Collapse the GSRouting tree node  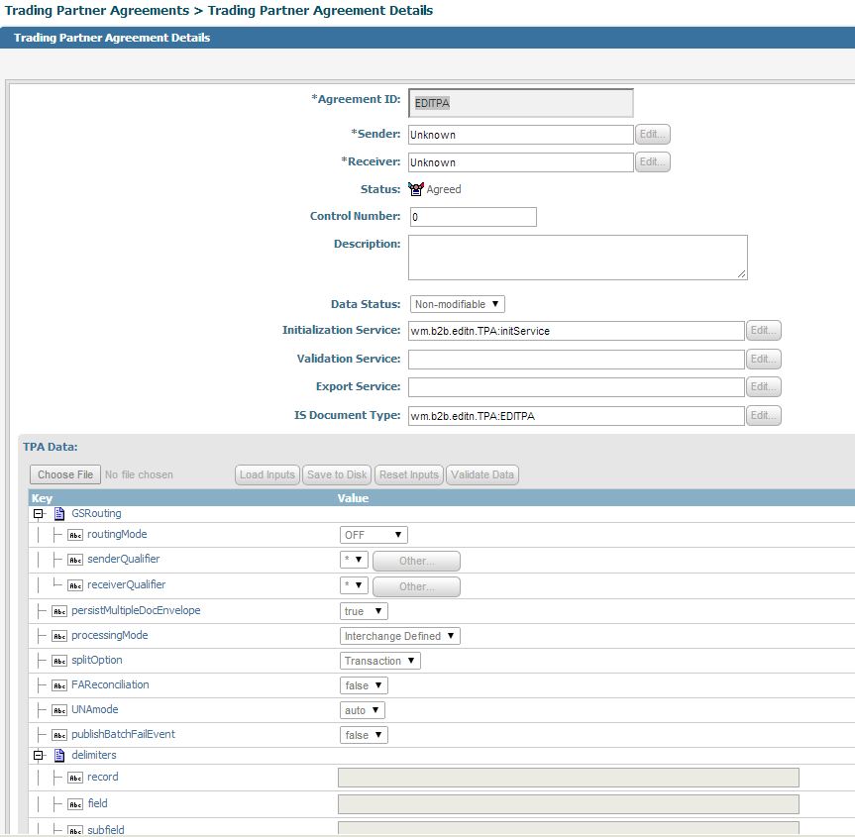[39, 514]
